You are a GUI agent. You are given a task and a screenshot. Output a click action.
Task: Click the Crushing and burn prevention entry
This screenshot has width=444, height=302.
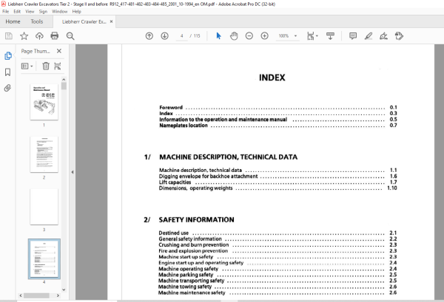(x=277, y=244)
